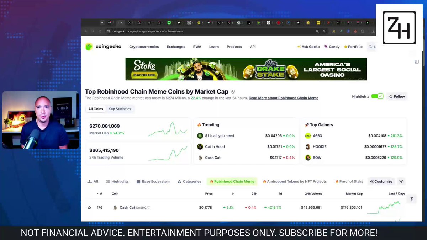Viewport: 427px width, 240px height.
Task: Click the Customize button
Action: point(381,181)
